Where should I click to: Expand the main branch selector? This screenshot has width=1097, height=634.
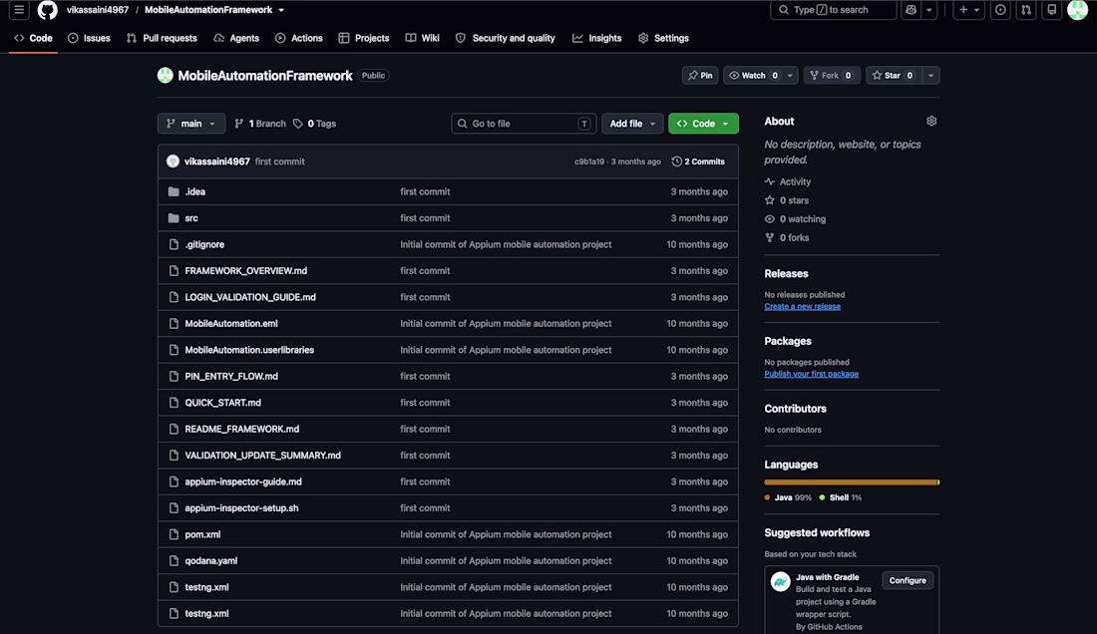coord(191,124)
